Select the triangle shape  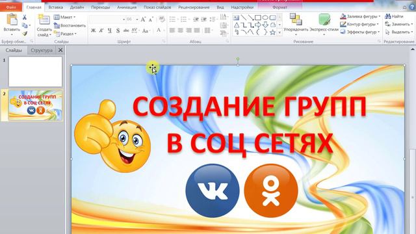click(x=237, y=25)
